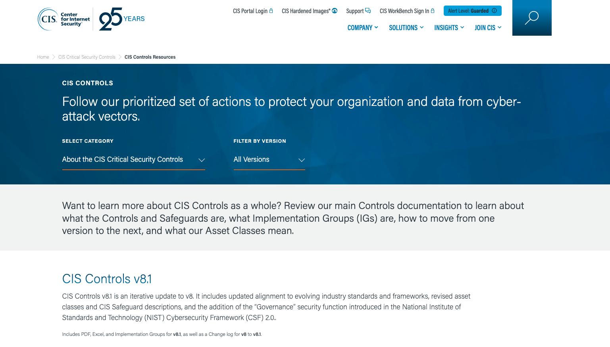Screen dimensions: 610x347
Task: Expand the Join CIS menu
Action: [x=488, y=27]
